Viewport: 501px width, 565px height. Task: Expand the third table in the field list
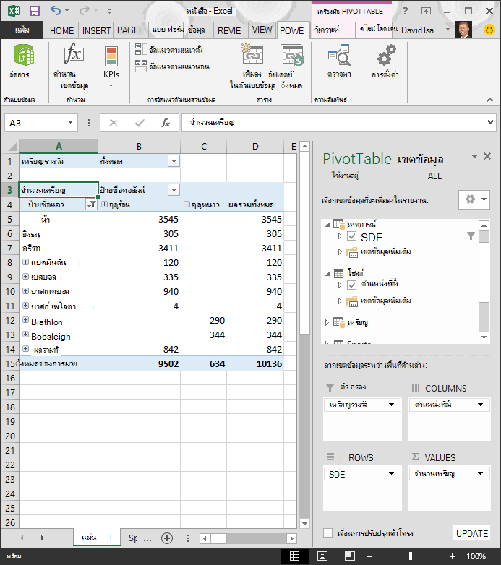click(327, 322)
